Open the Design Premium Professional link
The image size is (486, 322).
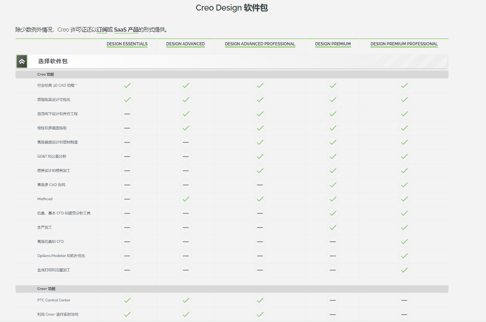tap(404, 44)
